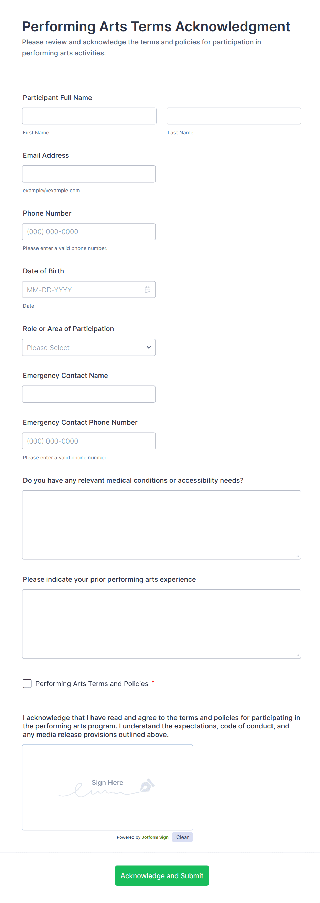Click resize handle of experience textarea

point(297,655)
